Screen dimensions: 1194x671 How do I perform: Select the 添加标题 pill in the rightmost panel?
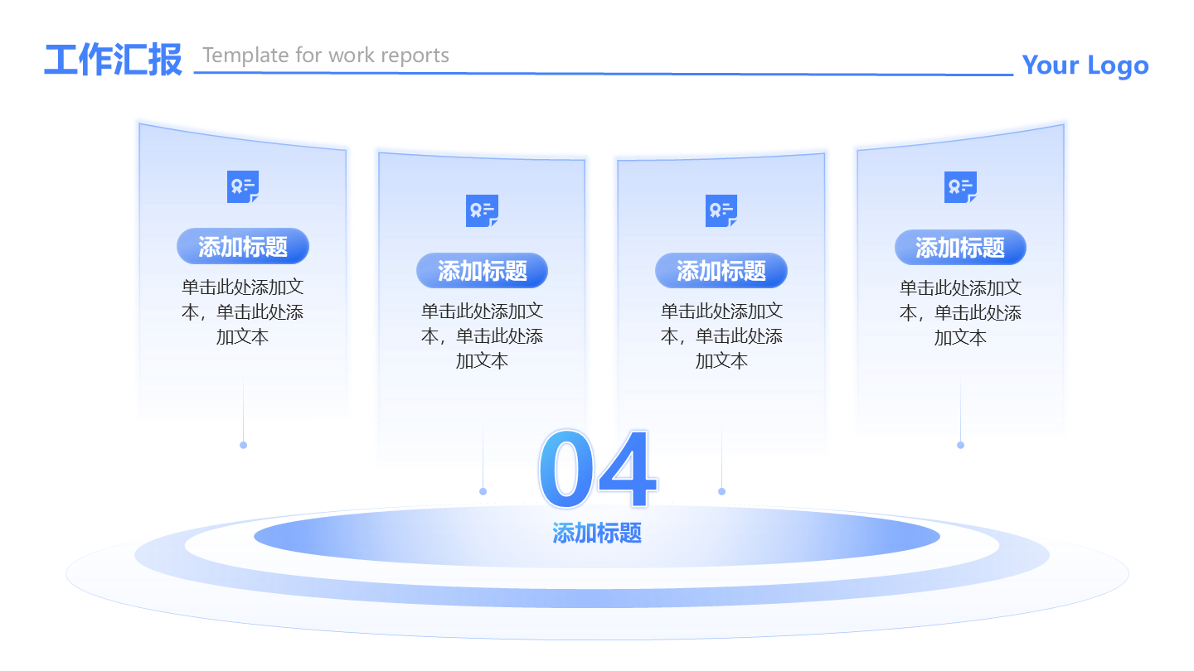960,248
